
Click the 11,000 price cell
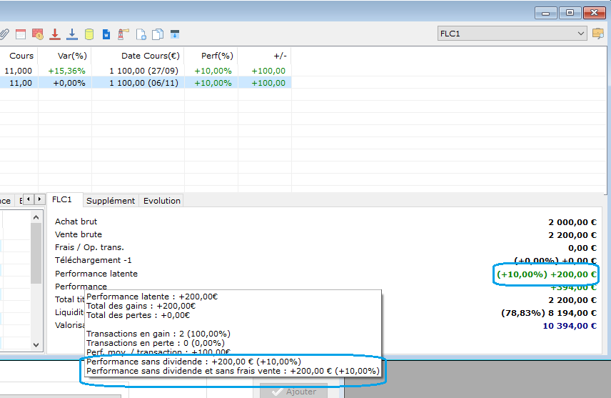(x=18, y=71)
